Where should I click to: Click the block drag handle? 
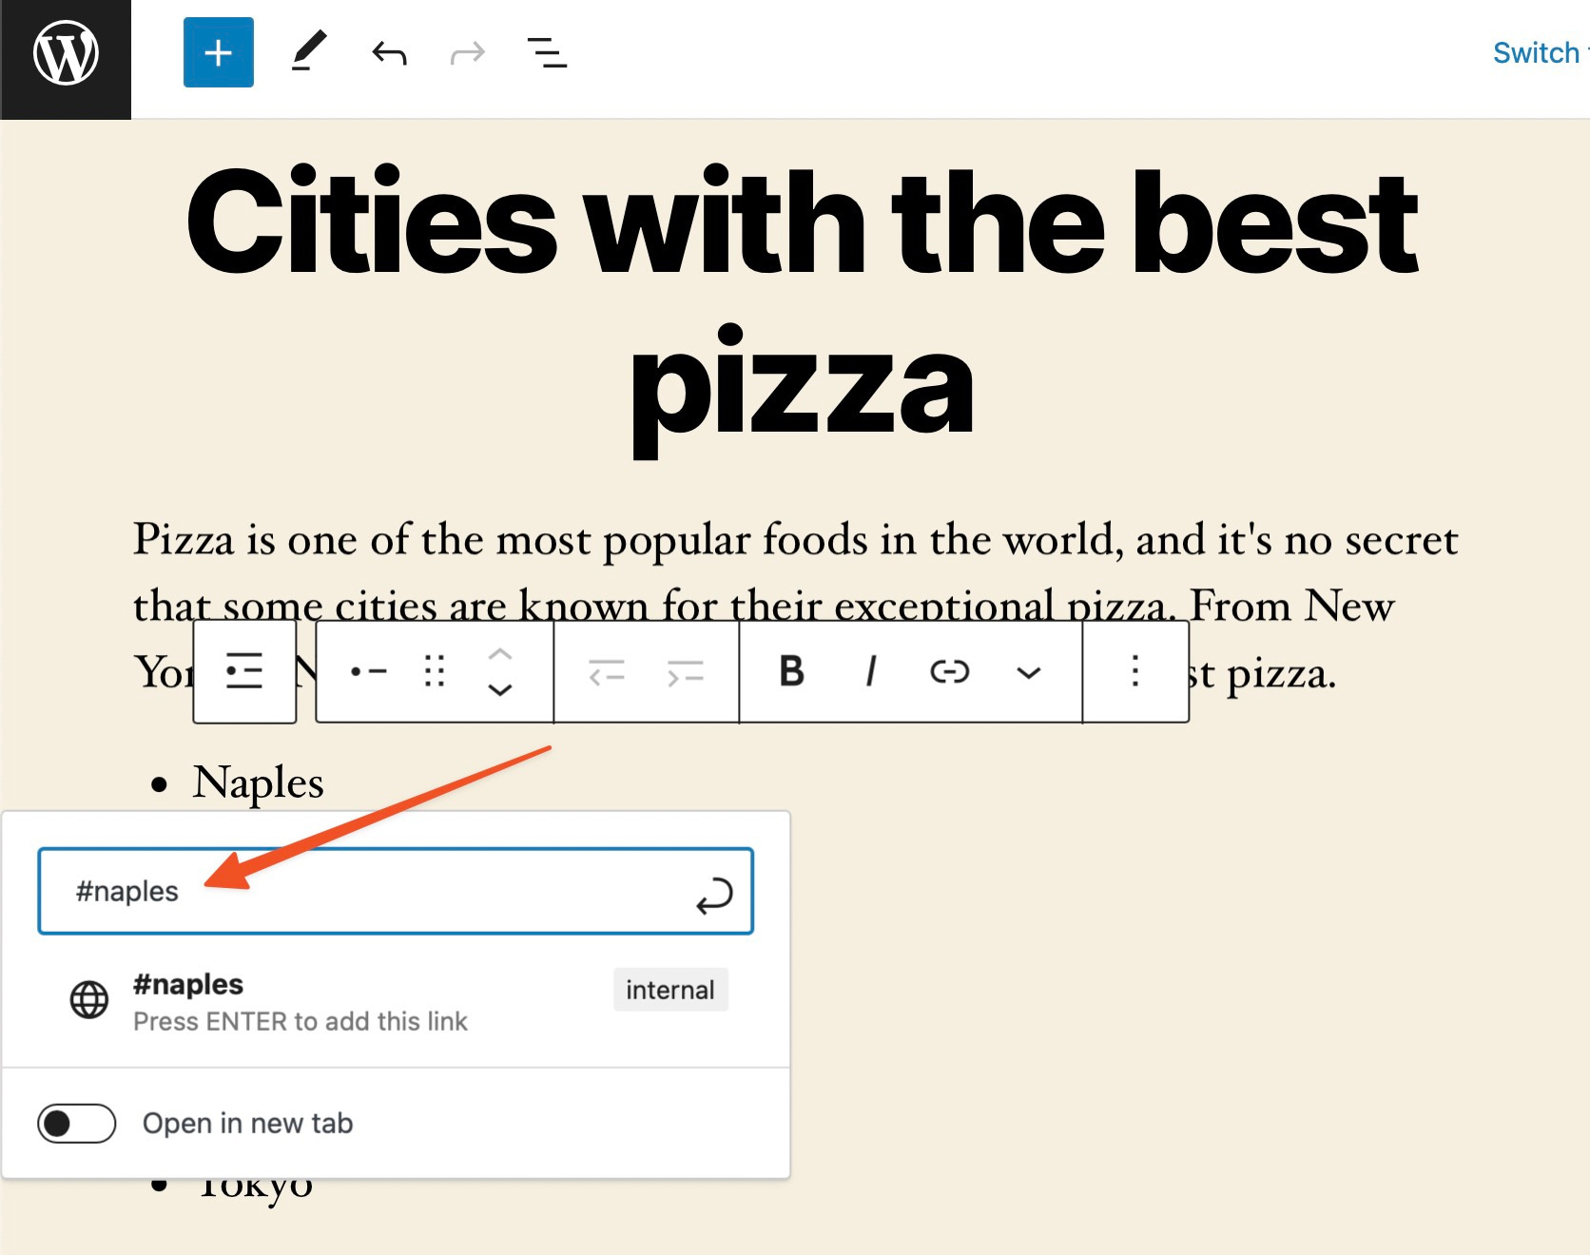point(433,672)
